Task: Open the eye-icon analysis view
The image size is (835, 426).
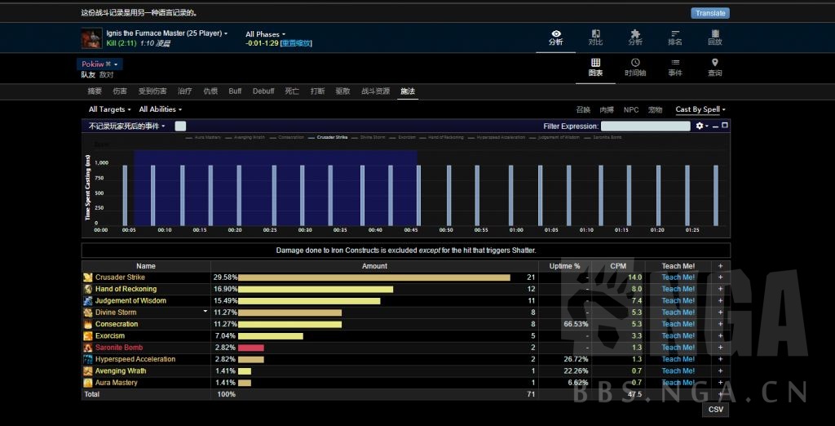Action: point(556,38)
